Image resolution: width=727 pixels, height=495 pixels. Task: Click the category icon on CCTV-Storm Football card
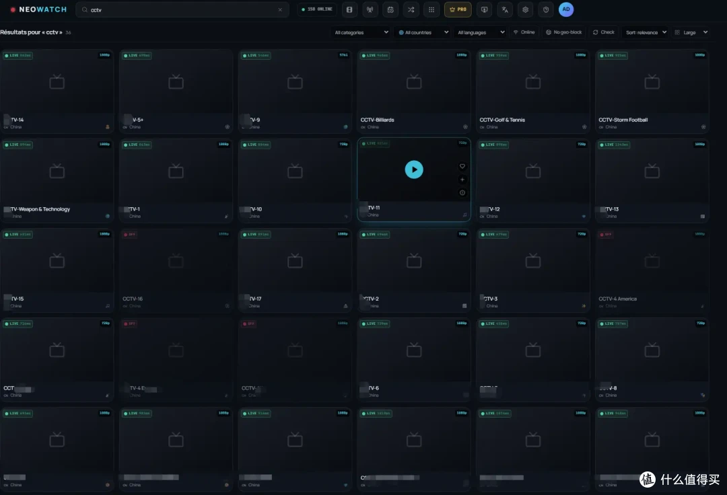point(703,127)
